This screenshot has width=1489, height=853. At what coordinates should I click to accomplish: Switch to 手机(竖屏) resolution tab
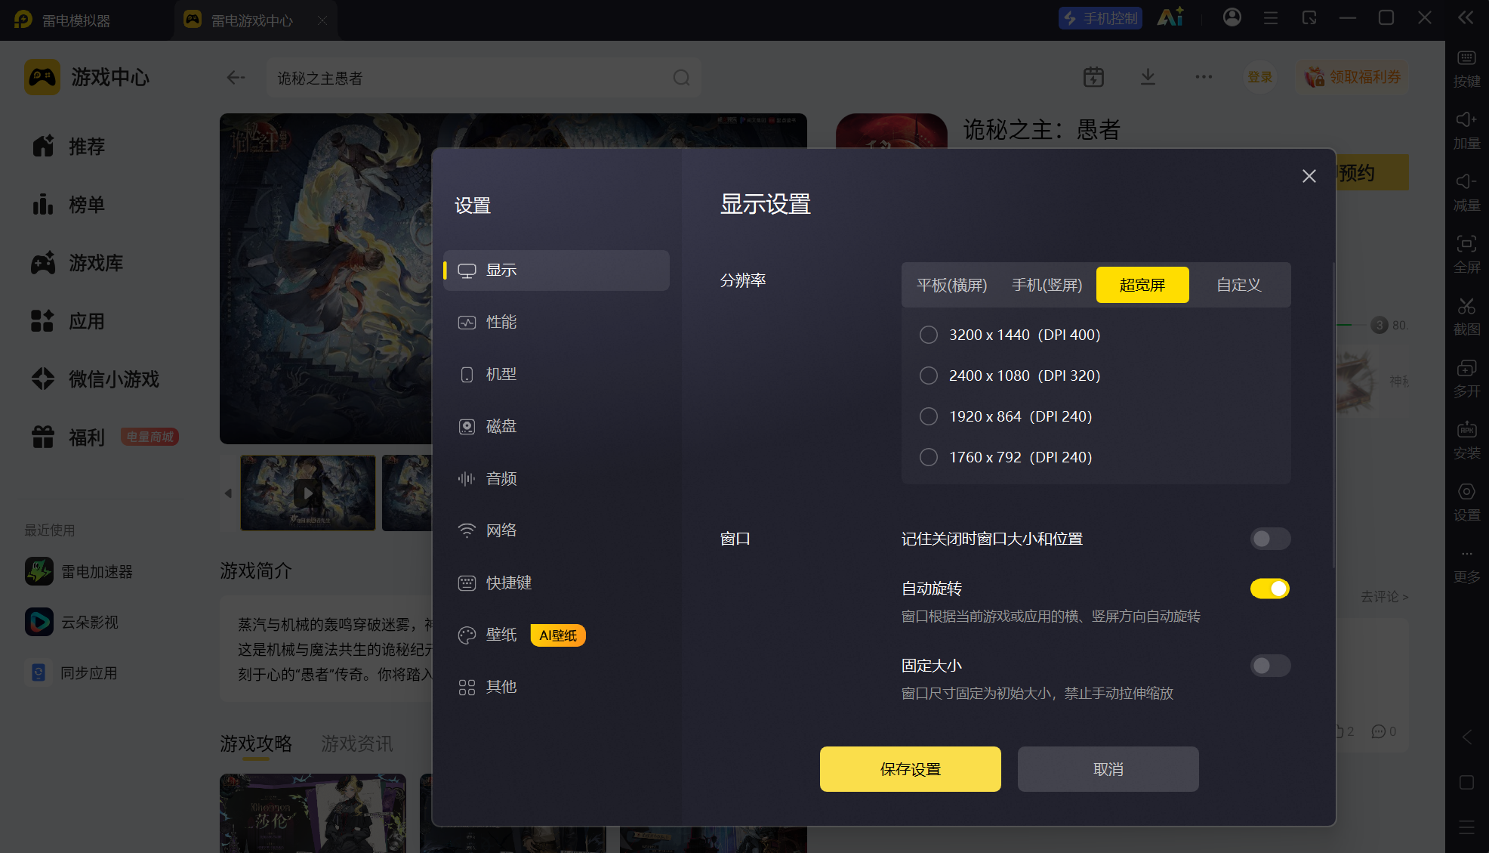1047,285
